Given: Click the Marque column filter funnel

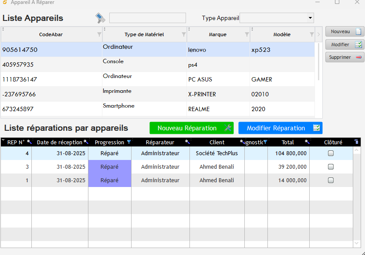Looking at the screenshot, I should (x=247, y=34).
